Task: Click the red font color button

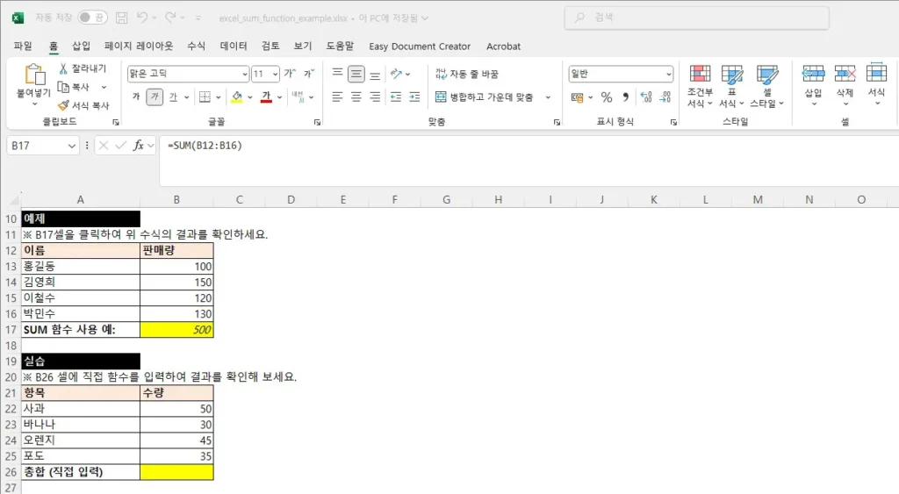Action: pyautogui.click(x=266, y=97)
